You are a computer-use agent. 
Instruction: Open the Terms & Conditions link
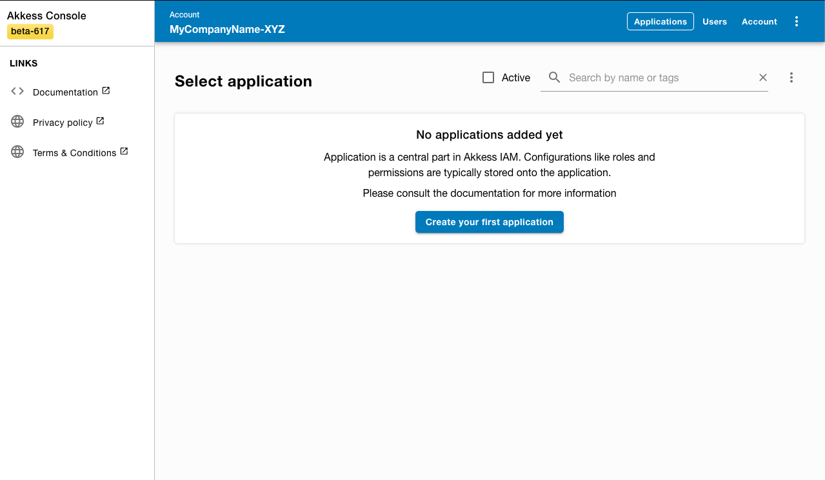click(75, 152)
